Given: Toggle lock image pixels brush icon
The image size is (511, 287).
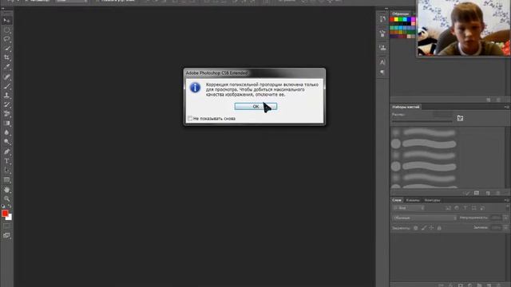Looking at the screenshot, I should [424, 228].
